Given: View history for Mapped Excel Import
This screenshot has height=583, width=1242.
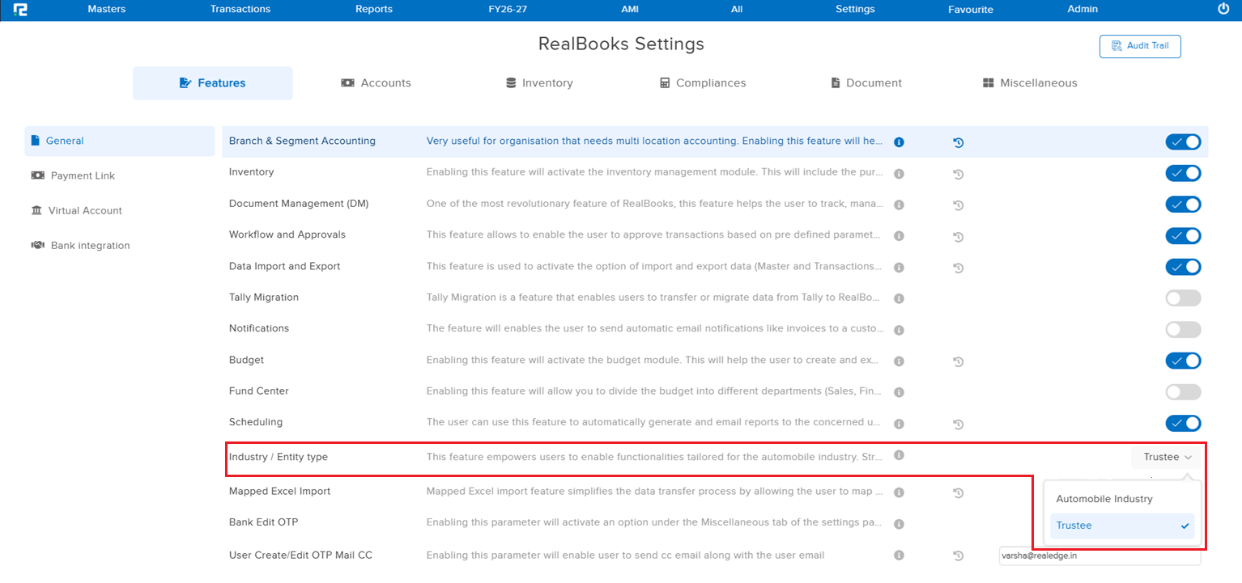Looking at the screenshot, I should coord(958,492).
